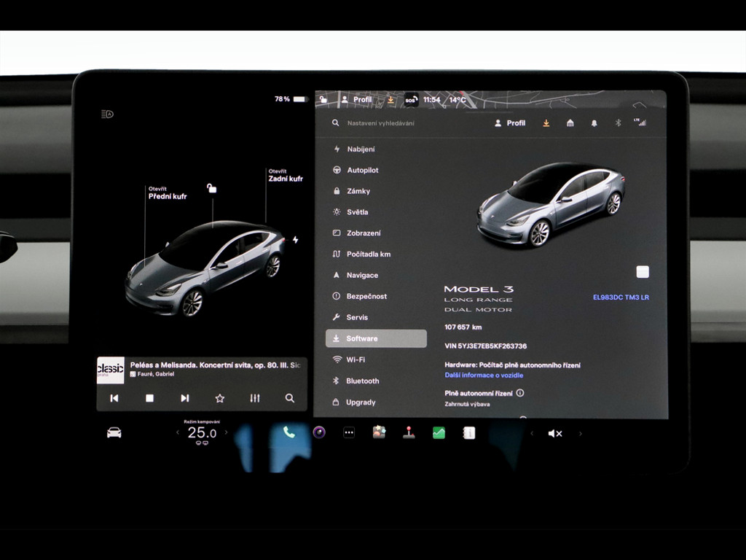Screen dimensions: 746x560
Task: Open notifications bell icon
Action: tap(594, 122)
